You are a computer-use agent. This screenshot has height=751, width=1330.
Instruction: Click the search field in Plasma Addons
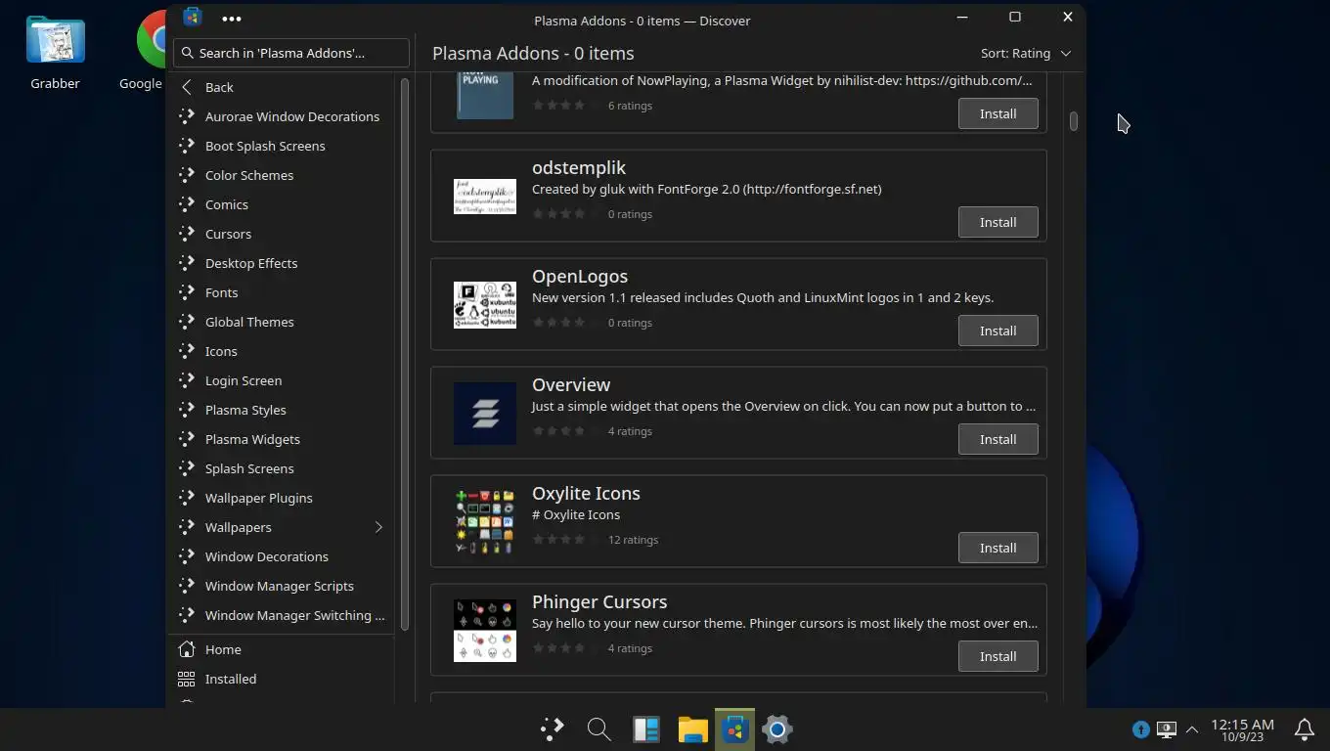point(291,53)
